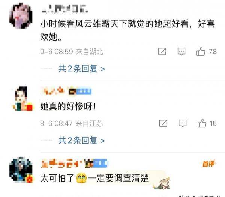Share the Hubei comment via repost icon
The height and width of the screenshot is (197, 225).
point(162,52)
